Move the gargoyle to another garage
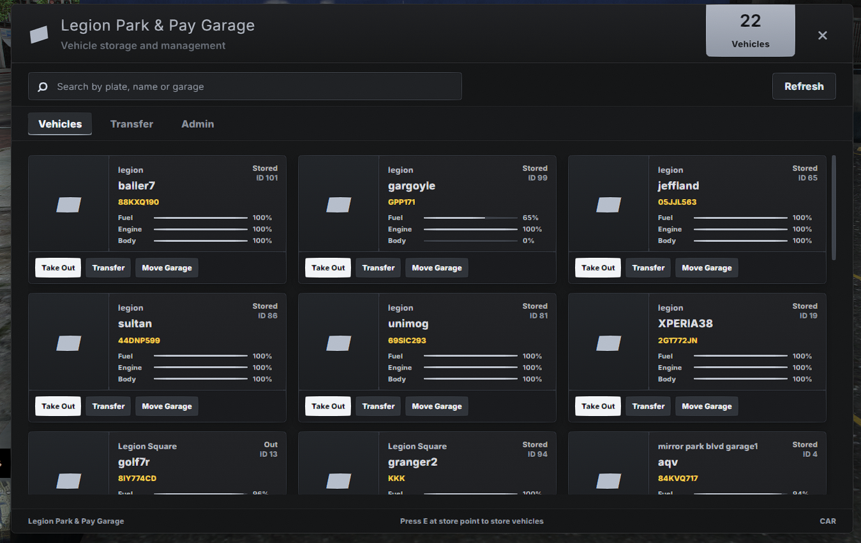Image resolution: width=861 pixels, height=543 pixels. tap(437, 268)
